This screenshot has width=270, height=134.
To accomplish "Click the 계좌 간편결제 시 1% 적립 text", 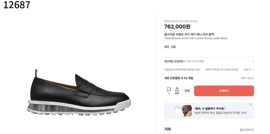I will (x=179, y=78).
